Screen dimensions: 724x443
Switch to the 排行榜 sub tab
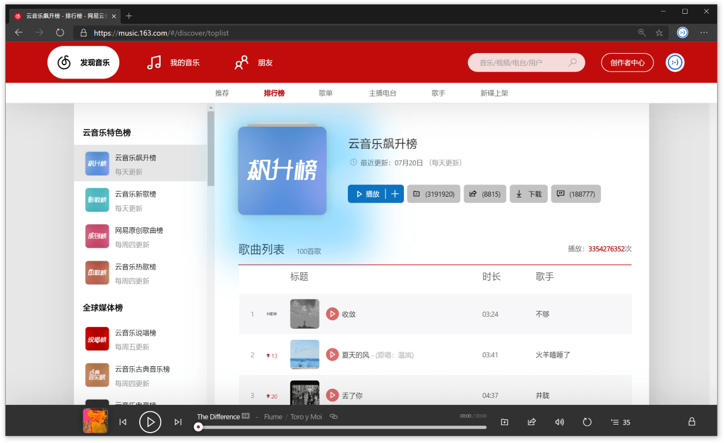[x=274, y=93]
